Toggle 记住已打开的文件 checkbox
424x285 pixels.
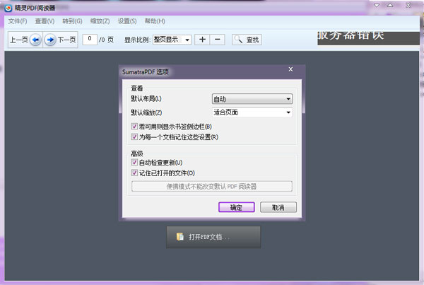tap(134, 173)
